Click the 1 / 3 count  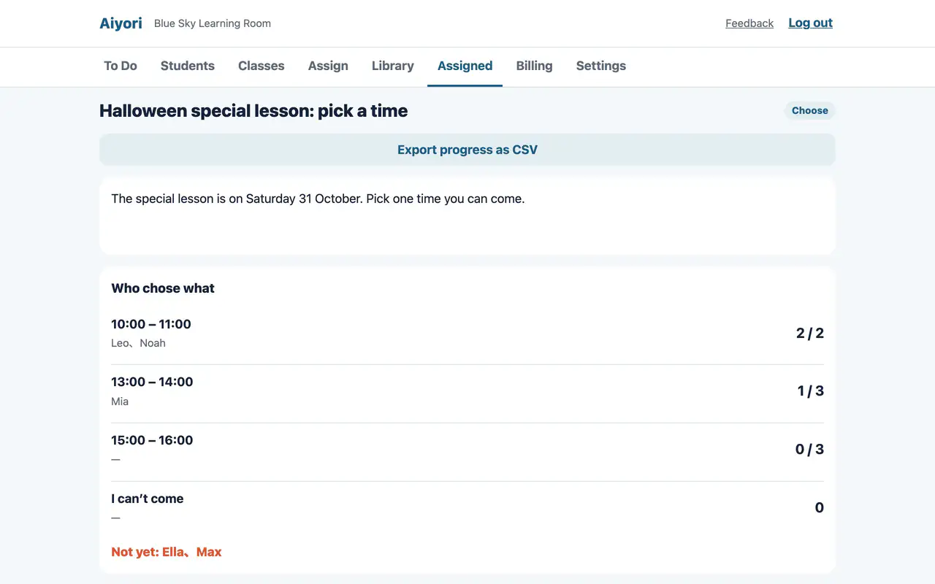(811, 391)
